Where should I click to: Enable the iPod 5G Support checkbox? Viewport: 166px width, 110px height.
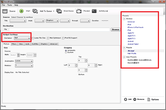(x=63, y=38)
